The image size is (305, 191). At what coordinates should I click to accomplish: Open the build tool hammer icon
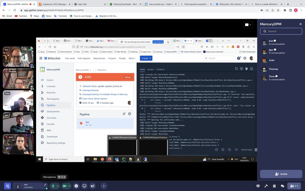click(x=266, y=186)
